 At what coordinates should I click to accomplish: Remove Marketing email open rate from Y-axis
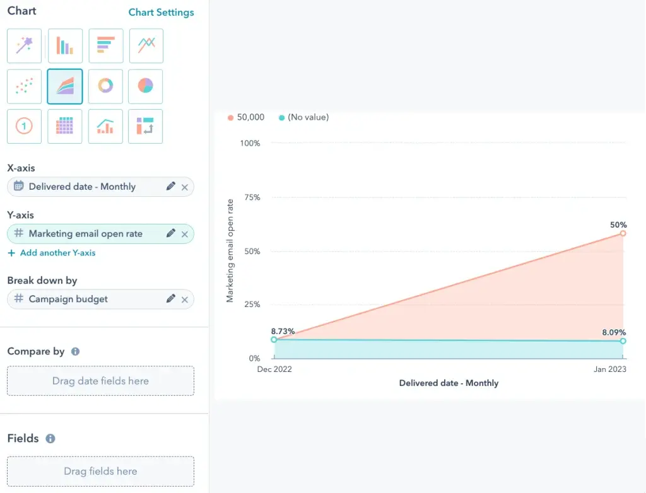click(185, 234)
